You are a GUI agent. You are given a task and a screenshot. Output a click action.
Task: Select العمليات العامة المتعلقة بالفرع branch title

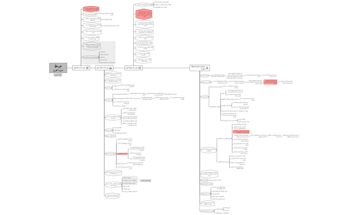(x=198, y=68)
